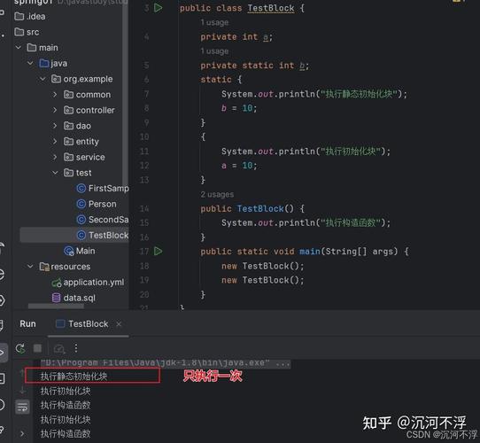The width and height of the screenshot is (480, 443).
Task: Open the SecondSa class file
Action: 103,220
